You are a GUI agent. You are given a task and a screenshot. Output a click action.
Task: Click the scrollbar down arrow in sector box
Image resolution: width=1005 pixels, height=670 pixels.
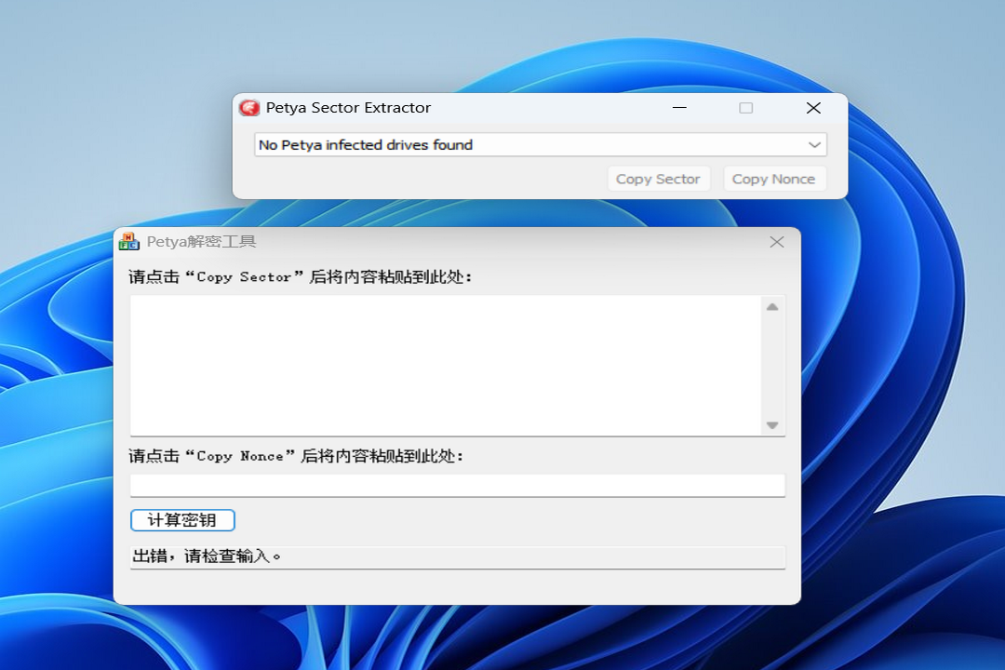coord(771,425)
